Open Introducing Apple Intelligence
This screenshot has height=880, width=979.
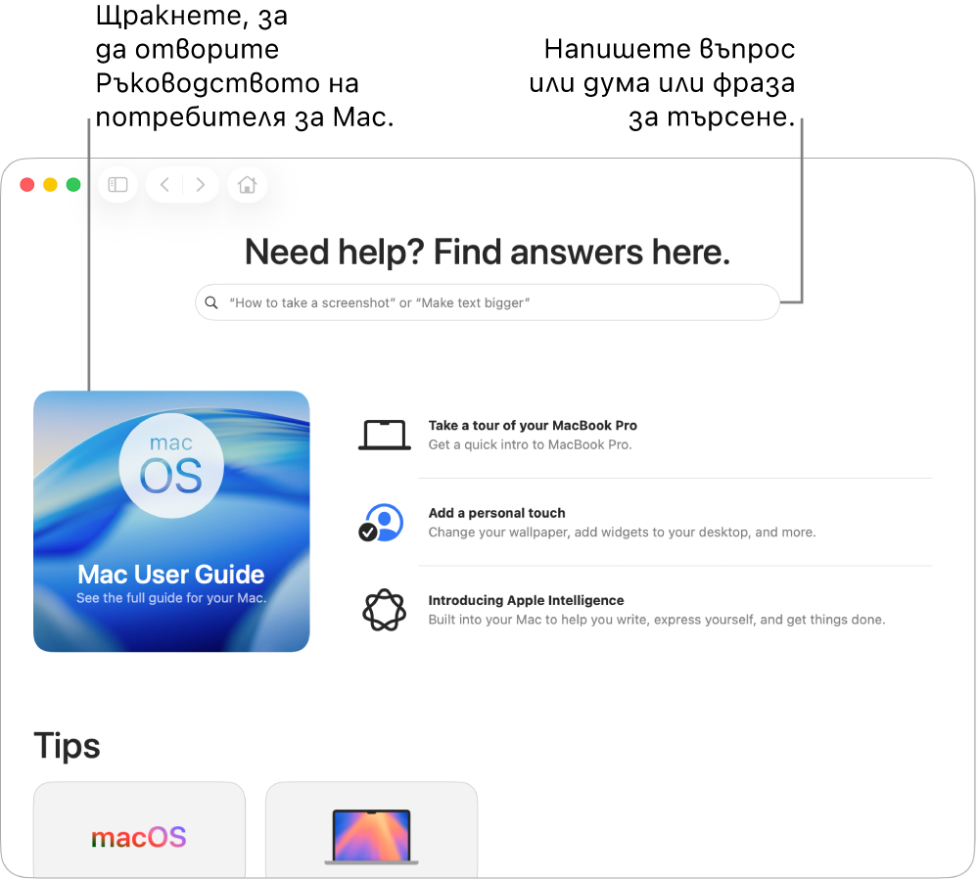coord(526,600)
